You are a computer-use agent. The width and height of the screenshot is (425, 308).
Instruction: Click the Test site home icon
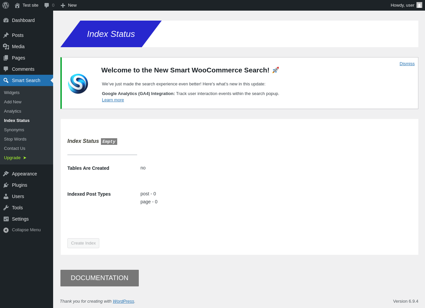pyautogui.click(x=17, y=5)
